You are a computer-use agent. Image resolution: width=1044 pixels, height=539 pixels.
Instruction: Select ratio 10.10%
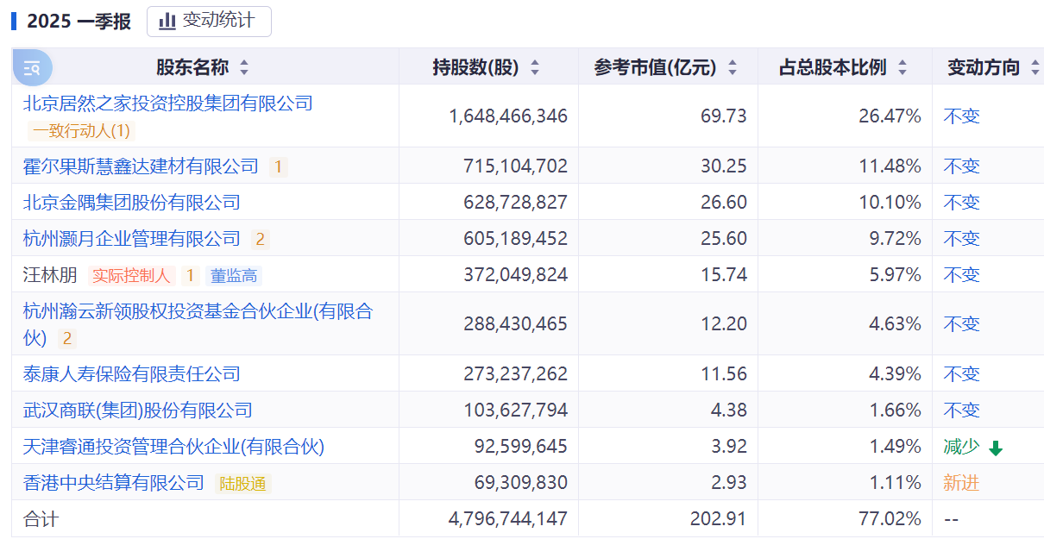pyautogui.click(x=890, y=203)
